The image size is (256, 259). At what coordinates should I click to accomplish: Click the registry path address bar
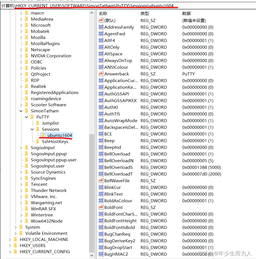coord(128,6)
